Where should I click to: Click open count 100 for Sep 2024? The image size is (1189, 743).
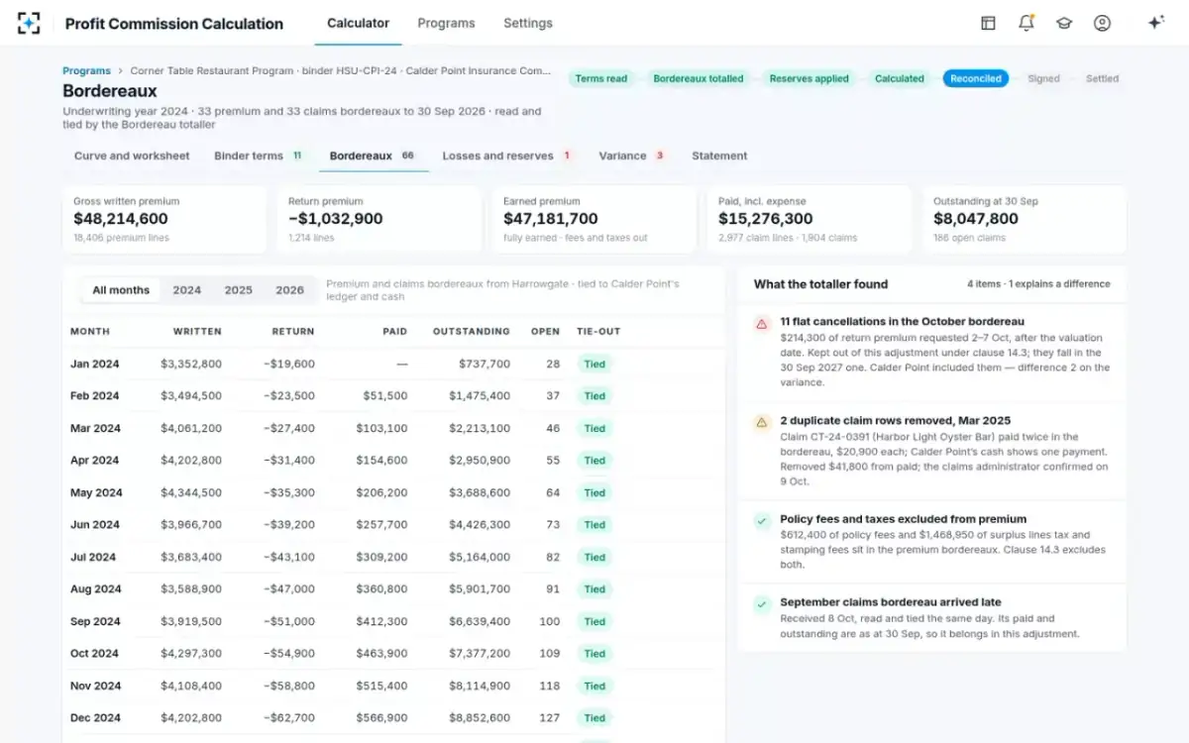pos(550,621)
